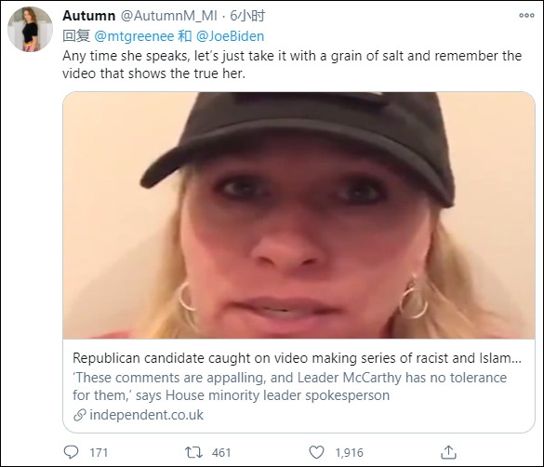
Task: Click the retweet arrows icon
Action: tap(193, 452)
